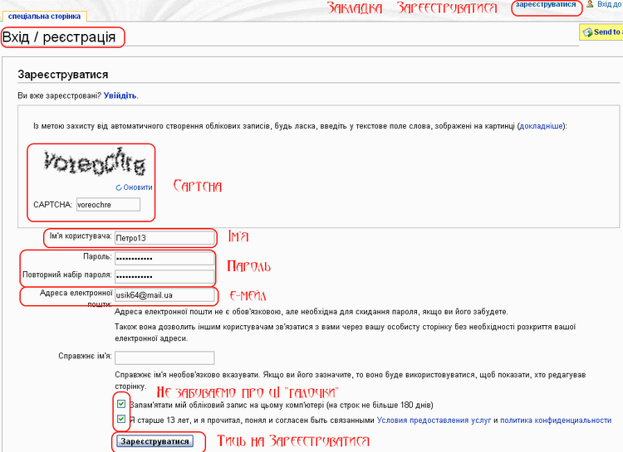The height and width of the screenshot is (452, 623).
Task: Click the 'Ім'я користувача' username field
Action: (x=164, y=238)
